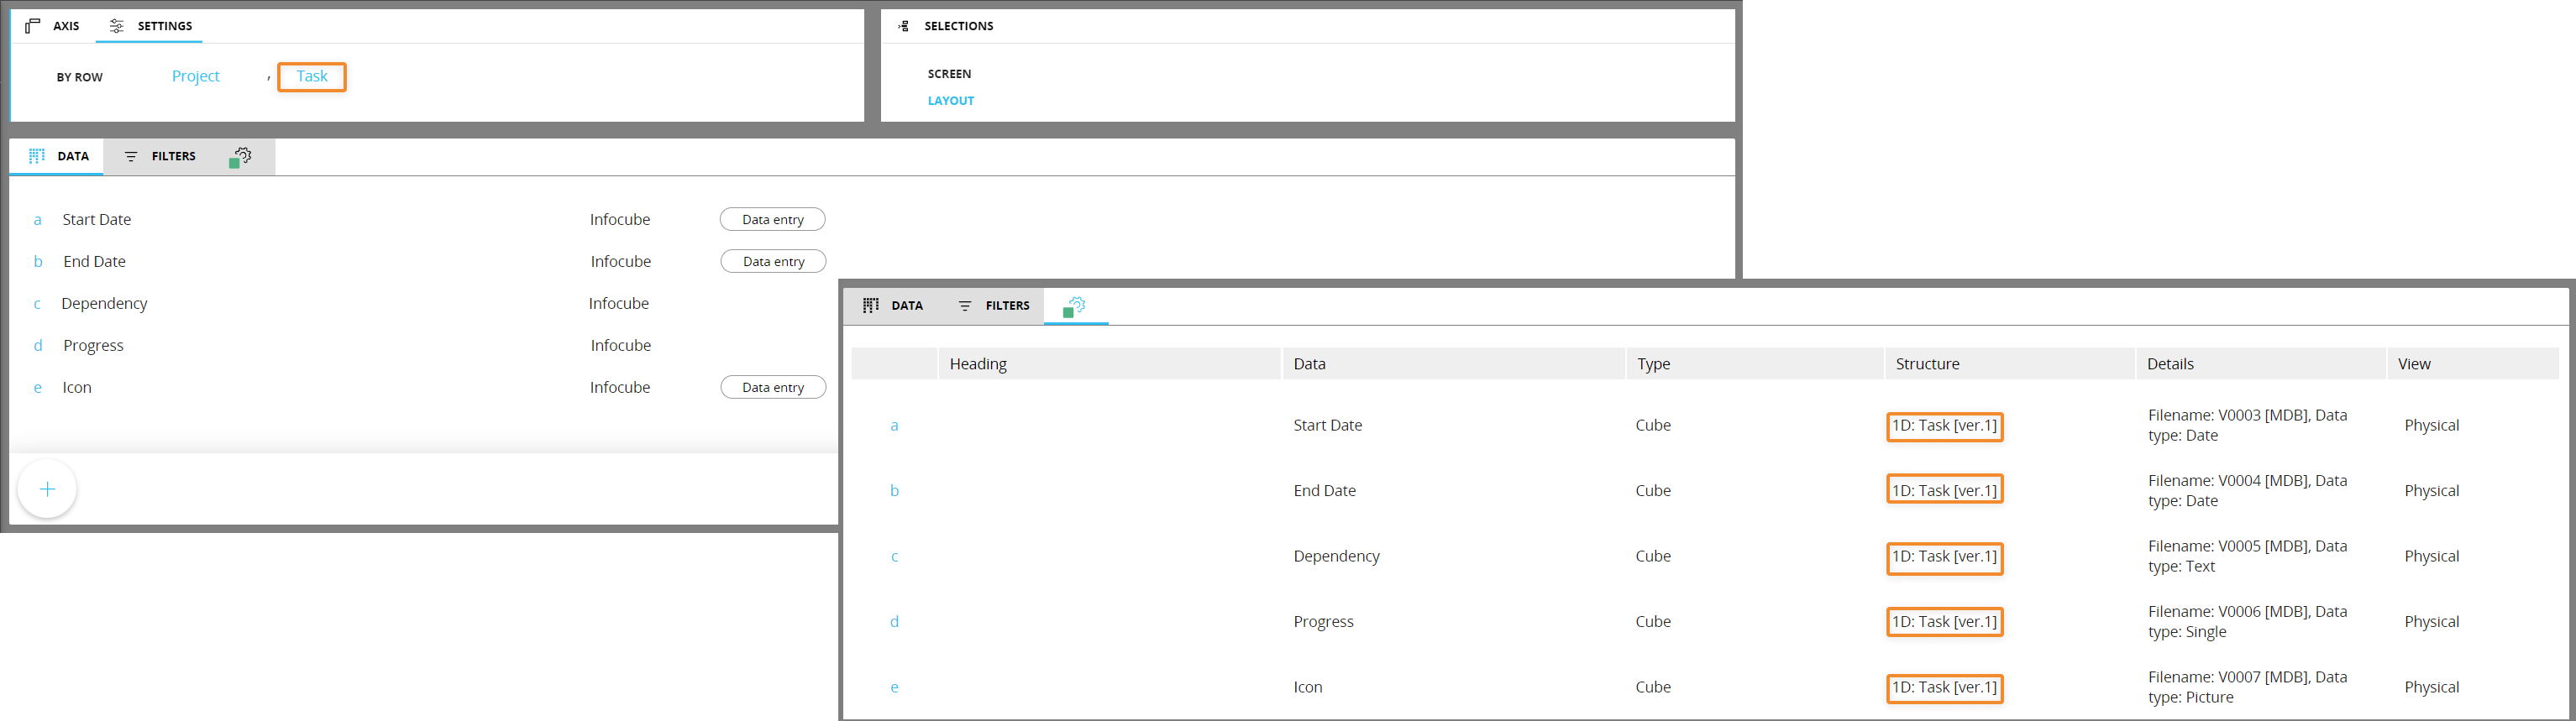Click the Dependency block in left list
Viewport: 2576px width, 721px height.
point(104,303)
